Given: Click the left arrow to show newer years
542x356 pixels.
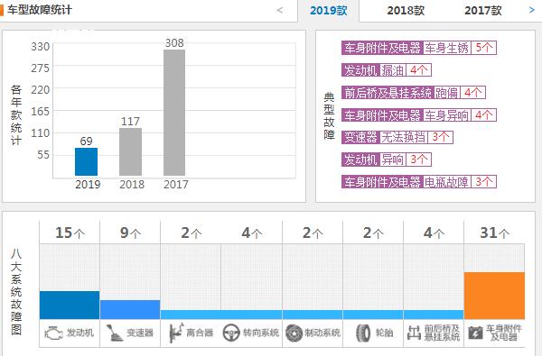Looking at the screenshot, I should [x=280, y=10].
